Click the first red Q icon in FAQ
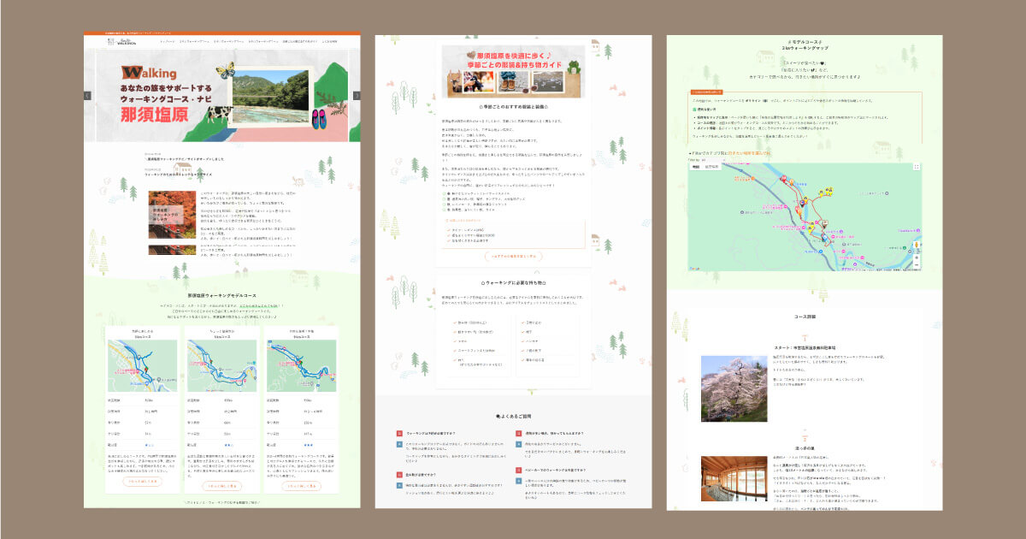The height and width of the screenshot is (539, 1026). coord(399,434)
